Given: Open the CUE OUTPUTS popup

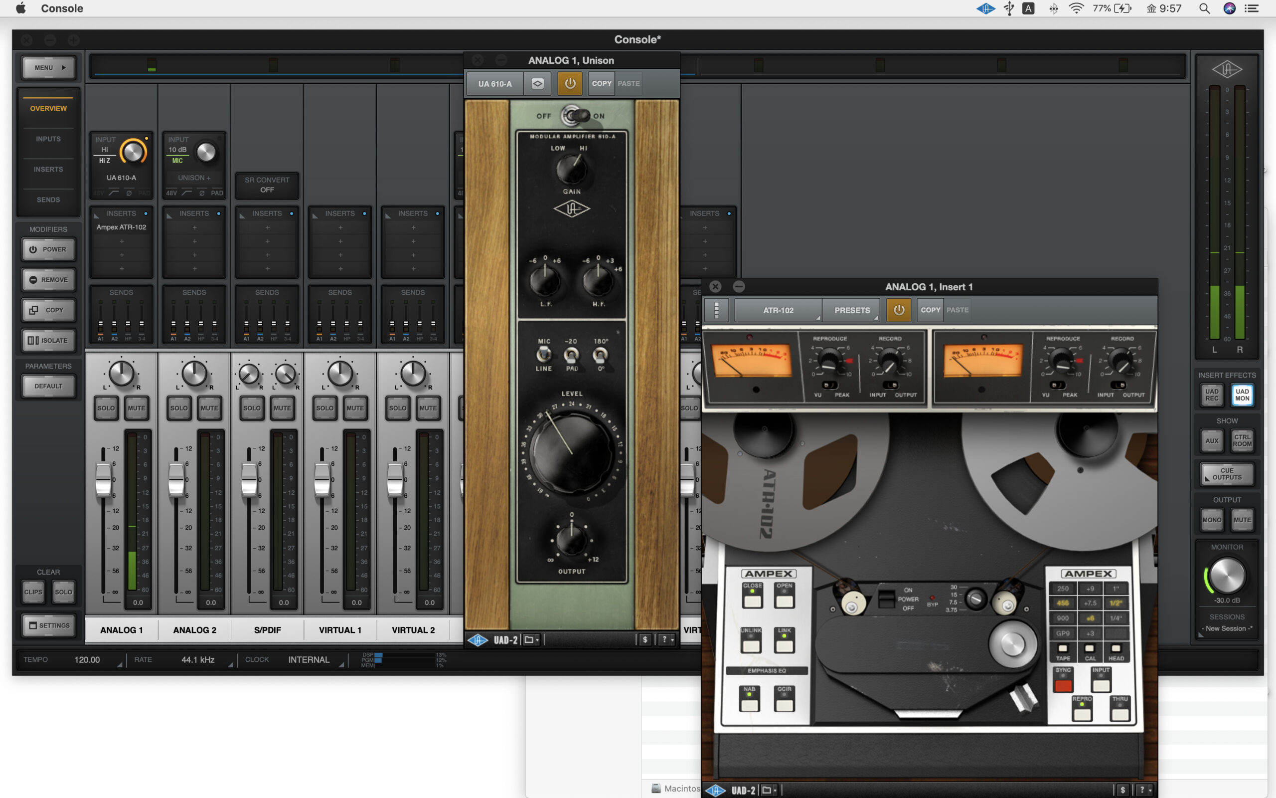Looking at the screenshot, I should [1227, 474].
